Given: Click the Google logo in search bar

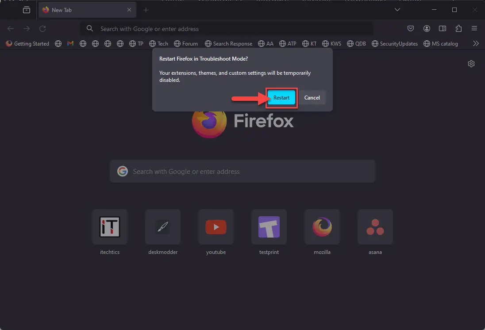Looking at the screenshot, I should click(123, 171).
